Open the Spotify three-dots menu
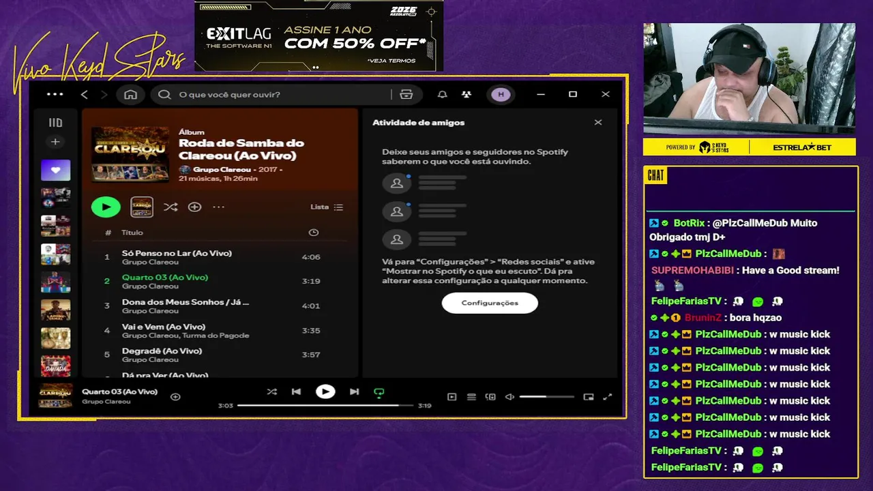Image resolution: width=873 pixels, height=491 pixels. [x=55, y=95]
